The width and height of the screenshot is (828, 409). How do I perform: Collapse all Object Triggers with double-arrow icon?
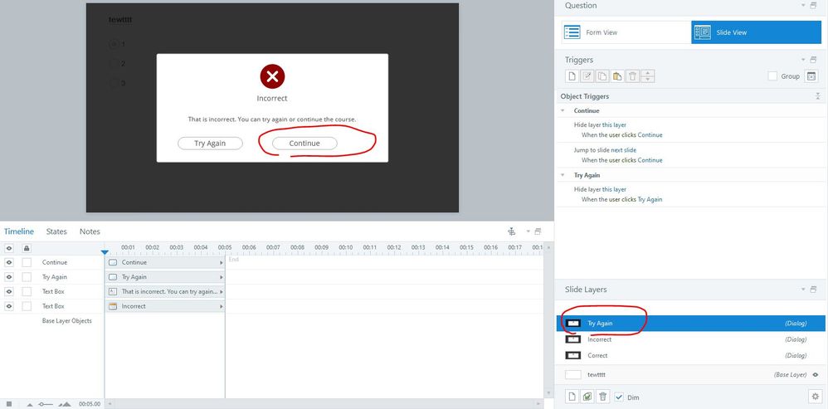click(x=817, y=96)
